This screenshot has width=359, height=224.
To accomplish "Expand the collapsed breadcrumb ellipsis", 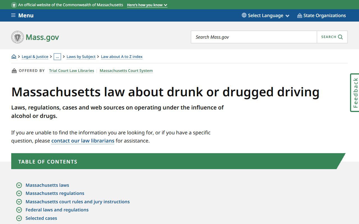I will [x=57, y=57].
